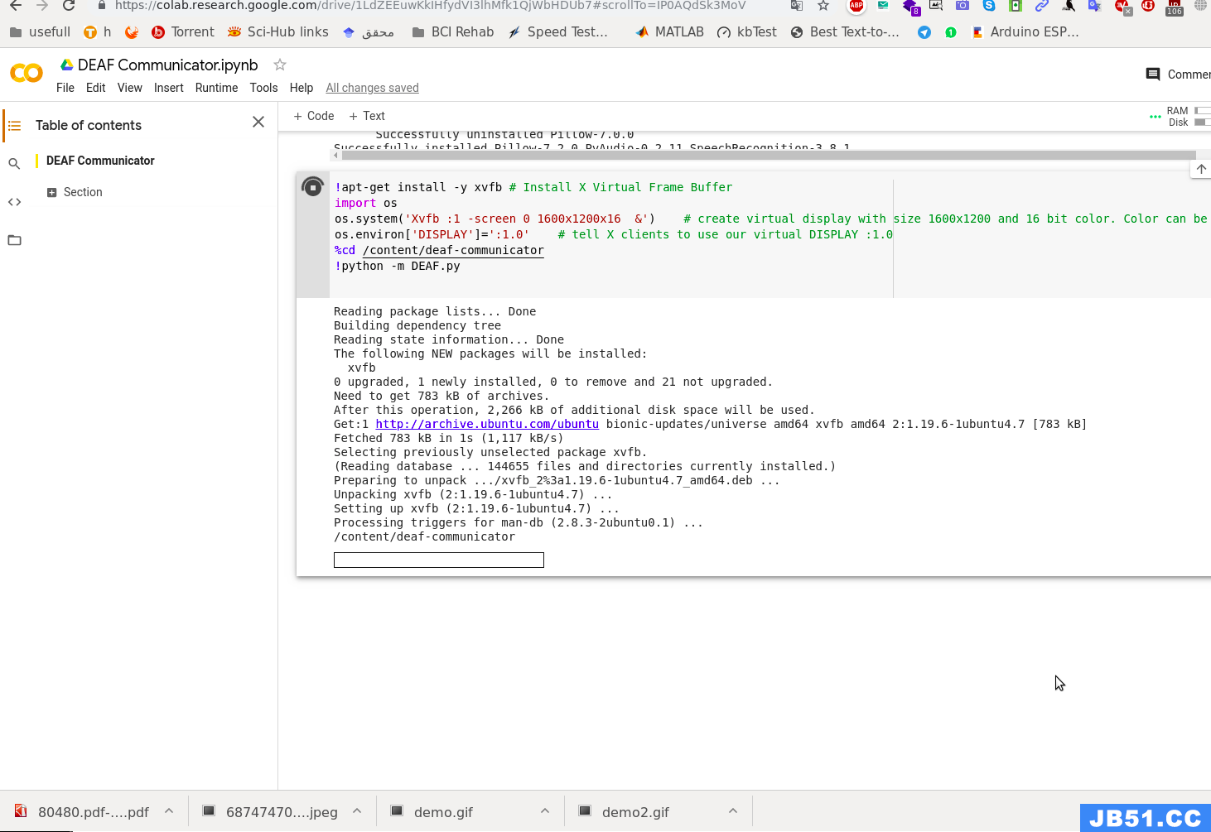This screenshot has width=1211, height=832.
Task: Open the Torrent bookmark
Action: pyautogui.click(x=183, y=32)
